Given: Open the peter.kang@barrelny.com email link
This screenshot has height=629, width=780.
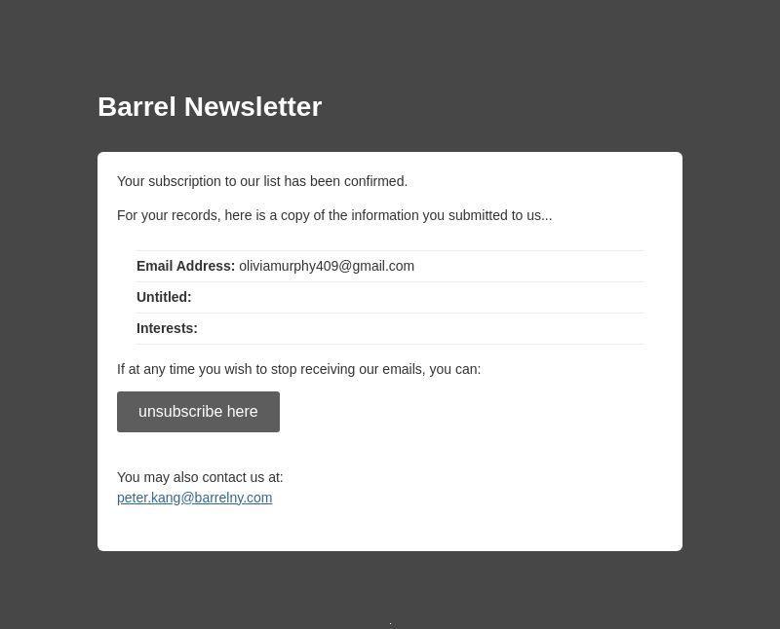Looking at the screenshot, I should 194,498.
